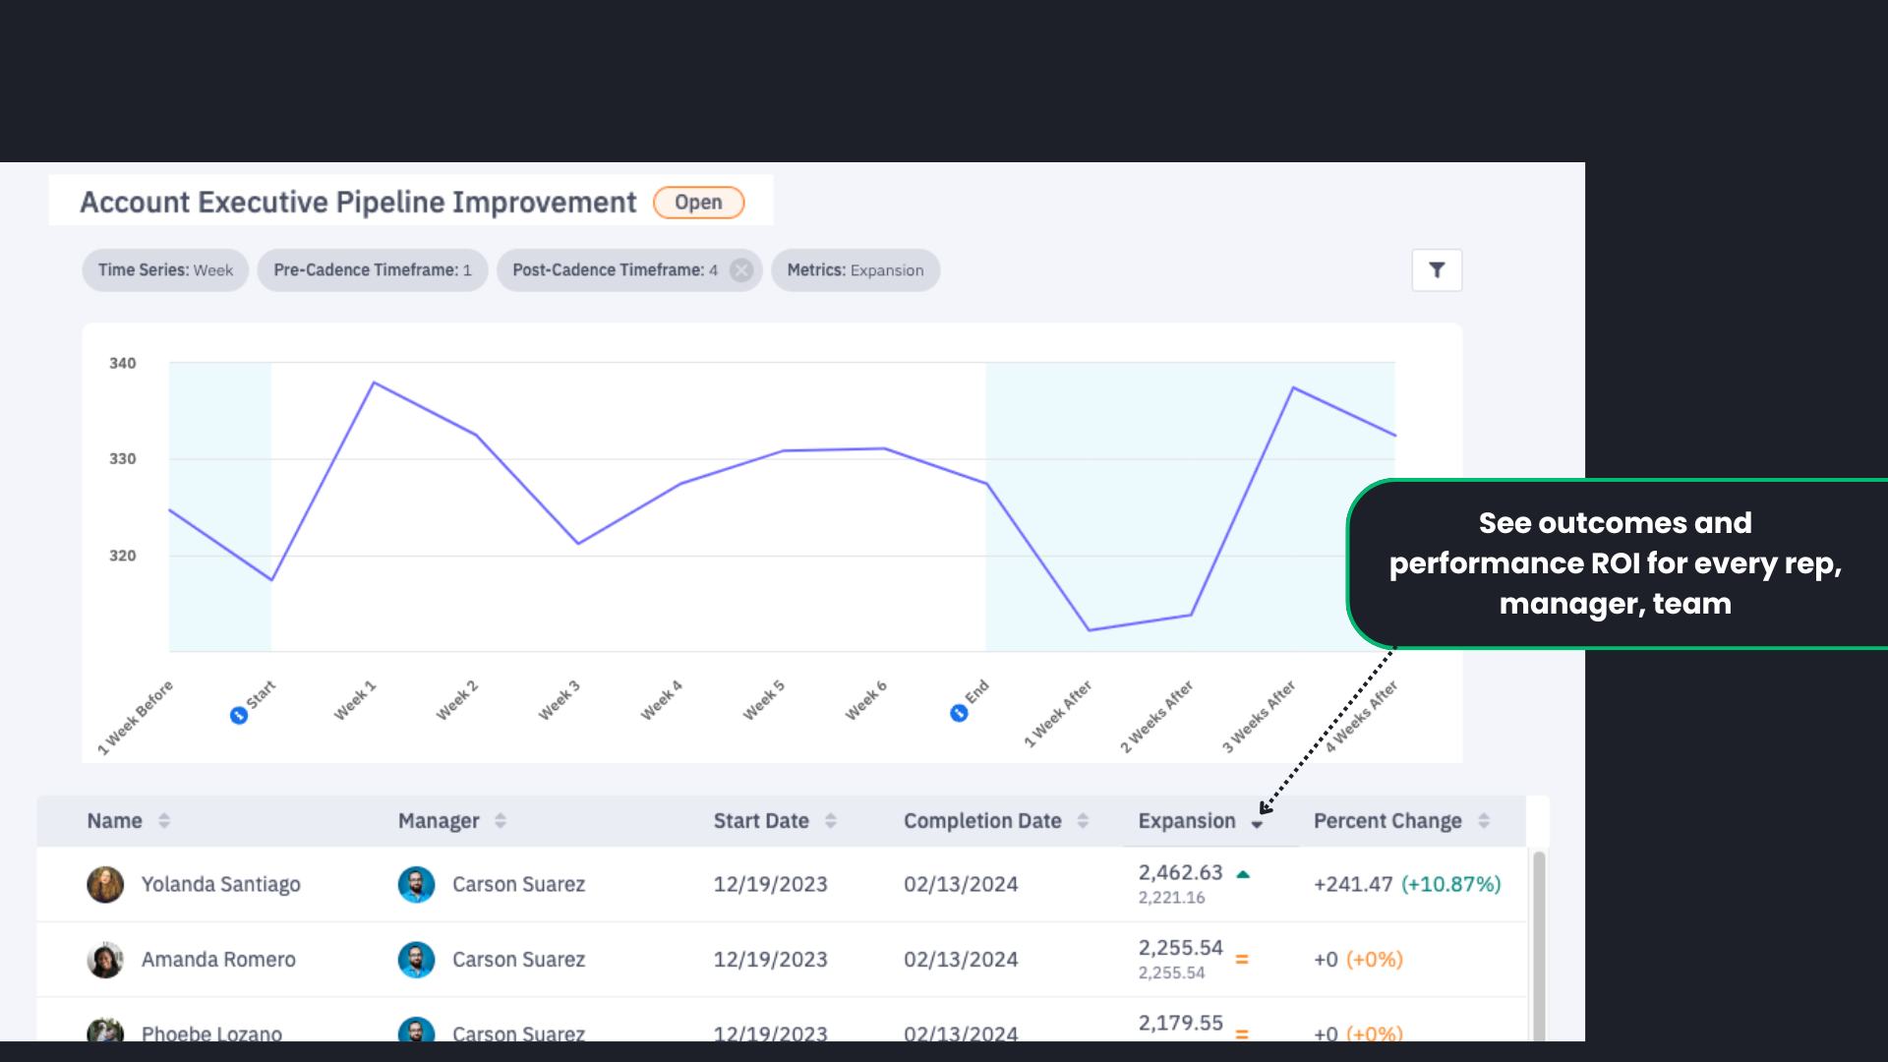The image size is (1888, 1062).
Task: Select the Time Series: Week chip
Action: pos(165,270)
